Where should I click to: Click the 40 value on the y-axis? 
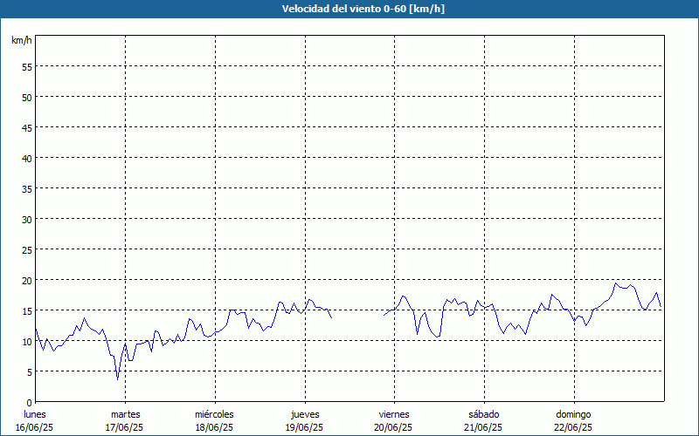[26, 158]
